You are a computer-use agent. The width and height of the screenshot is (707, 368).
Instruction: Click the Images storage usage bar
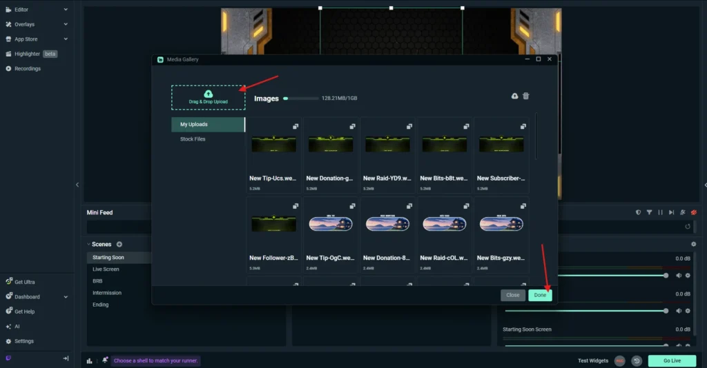(301, 99)
